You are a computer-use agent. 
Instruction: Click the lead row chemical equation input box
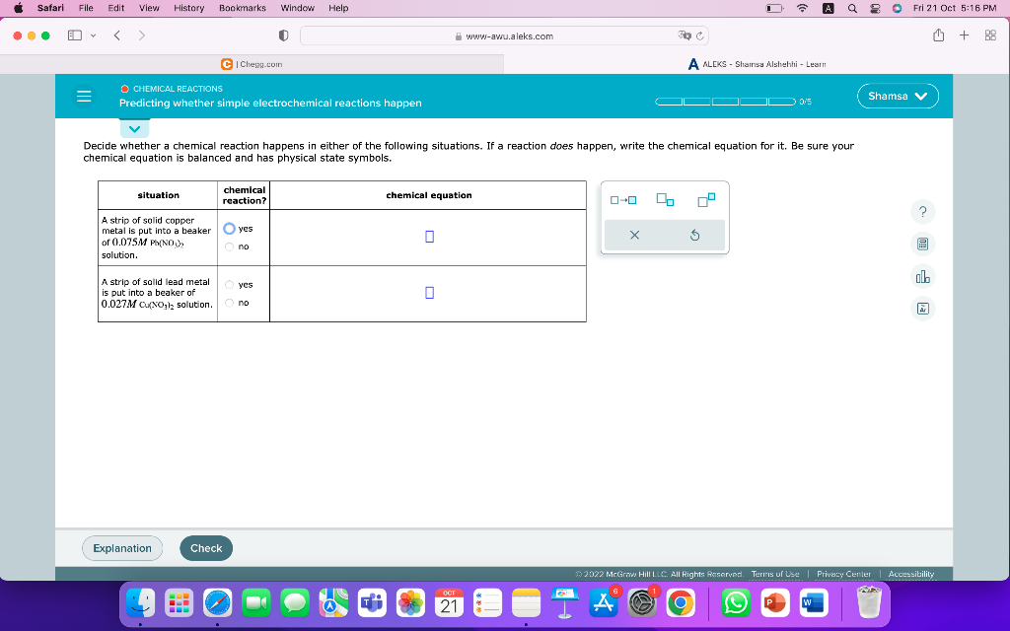[430, 293]
